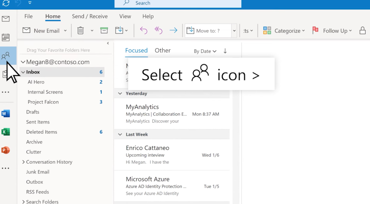Screen dimensions: 370x204
Task: Open the By Date sort dropdown
Action: click(205, 51)
